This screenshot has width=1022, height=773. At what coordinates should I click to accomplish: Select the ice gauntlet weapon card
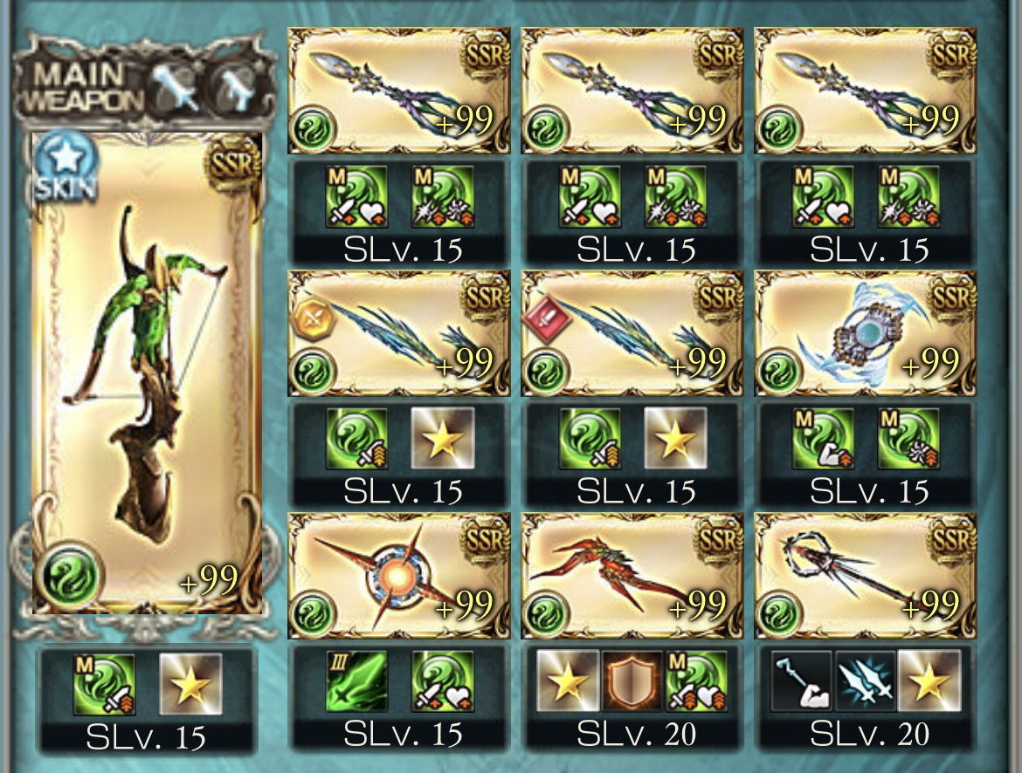point(866,333)
